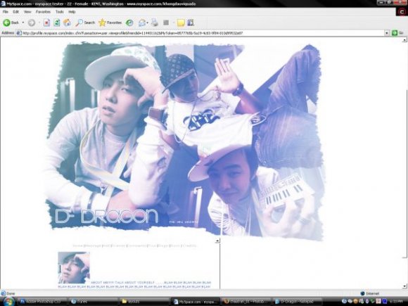This screenshot has height=306, width=408.
Task: Open the Edit menu
Action: 16,12
